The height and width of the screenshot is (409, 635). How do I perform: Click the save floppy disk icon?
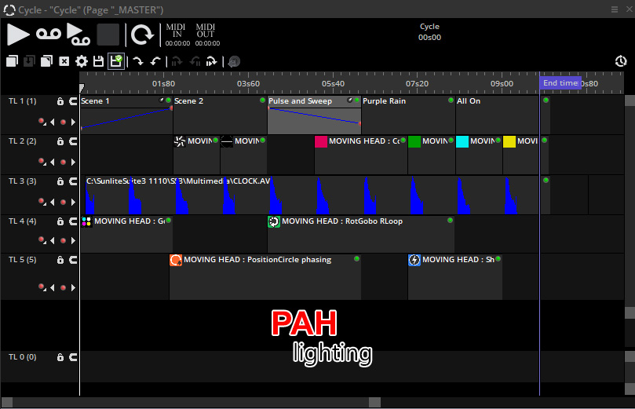click(x=98, y=61)
